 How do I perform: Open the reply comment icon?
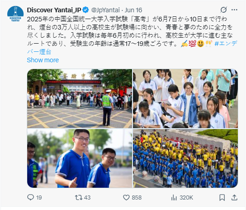click(x=30, y=197)
